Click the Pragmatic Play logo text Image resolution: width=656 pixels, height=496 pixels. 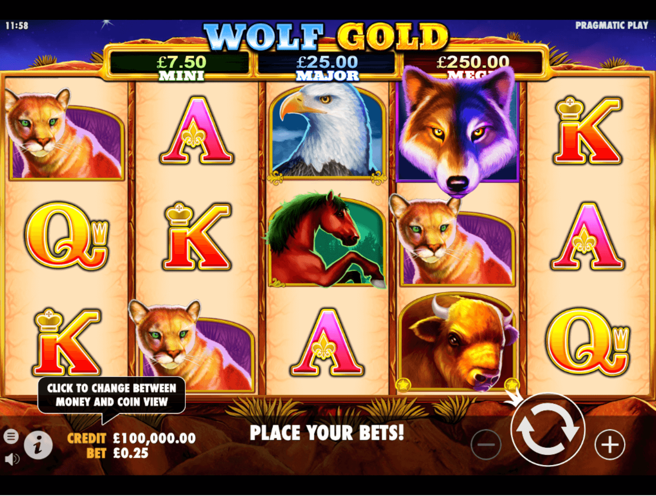(x=611, y=26)
